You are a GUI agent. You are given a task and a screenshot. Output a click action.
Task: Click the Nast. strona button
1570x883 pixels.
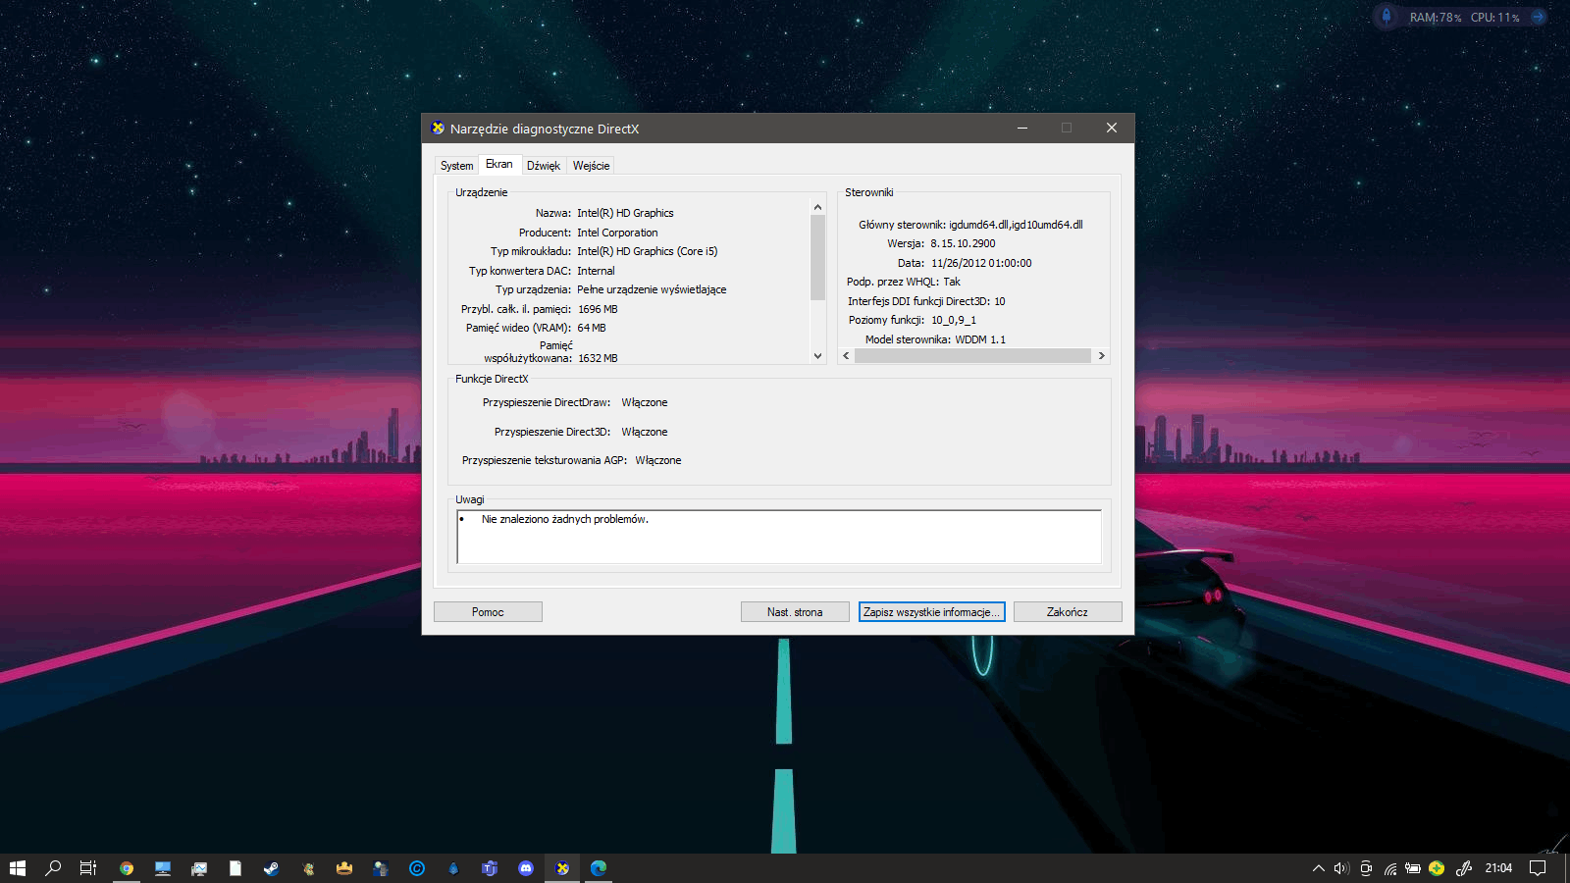tap(795, 612)
